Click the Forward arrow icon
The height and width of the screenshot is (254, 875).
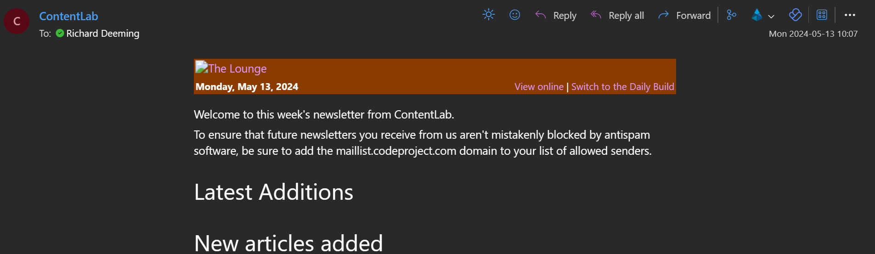(663, 15)
